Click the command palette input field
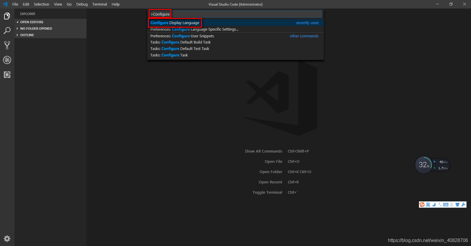Image resolution: width=471 pixels, height=246 pixels. pos(235,14)
